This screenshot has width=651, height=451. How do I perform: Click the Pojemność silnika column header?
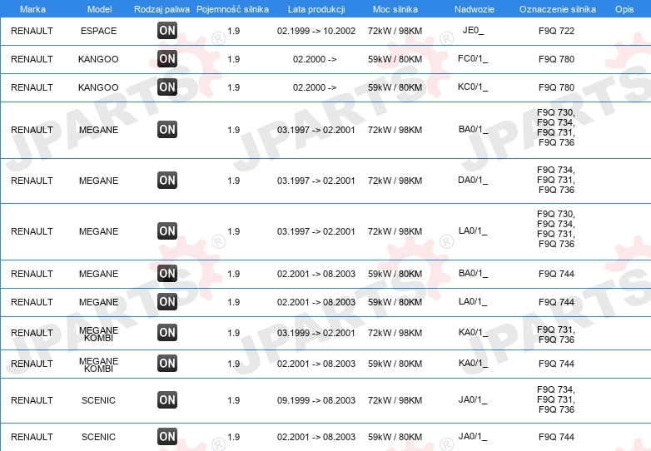232,9
